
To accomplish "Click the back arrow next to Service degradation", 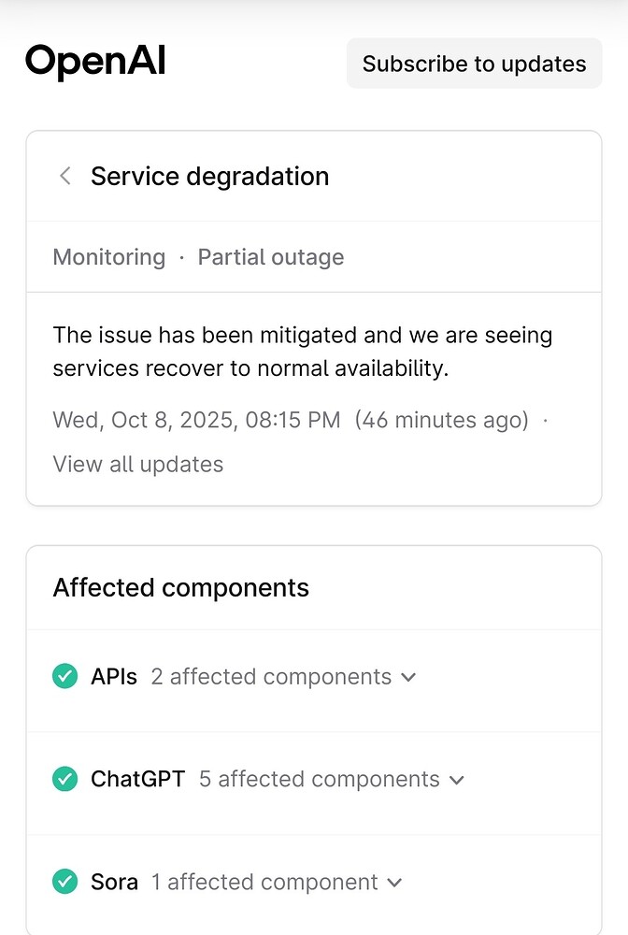I will (64, 176).
